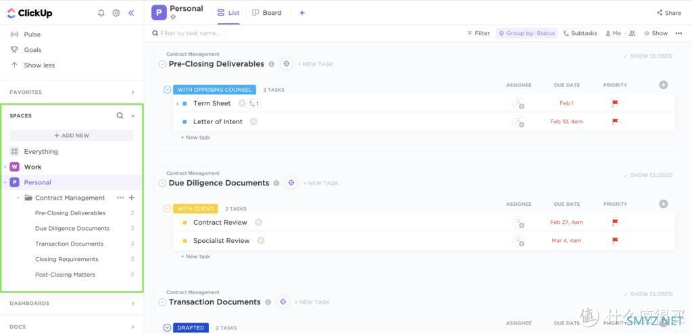The image size is (692, 334).
Task: Click Show less in the sidebar
Action: point(39,65)
